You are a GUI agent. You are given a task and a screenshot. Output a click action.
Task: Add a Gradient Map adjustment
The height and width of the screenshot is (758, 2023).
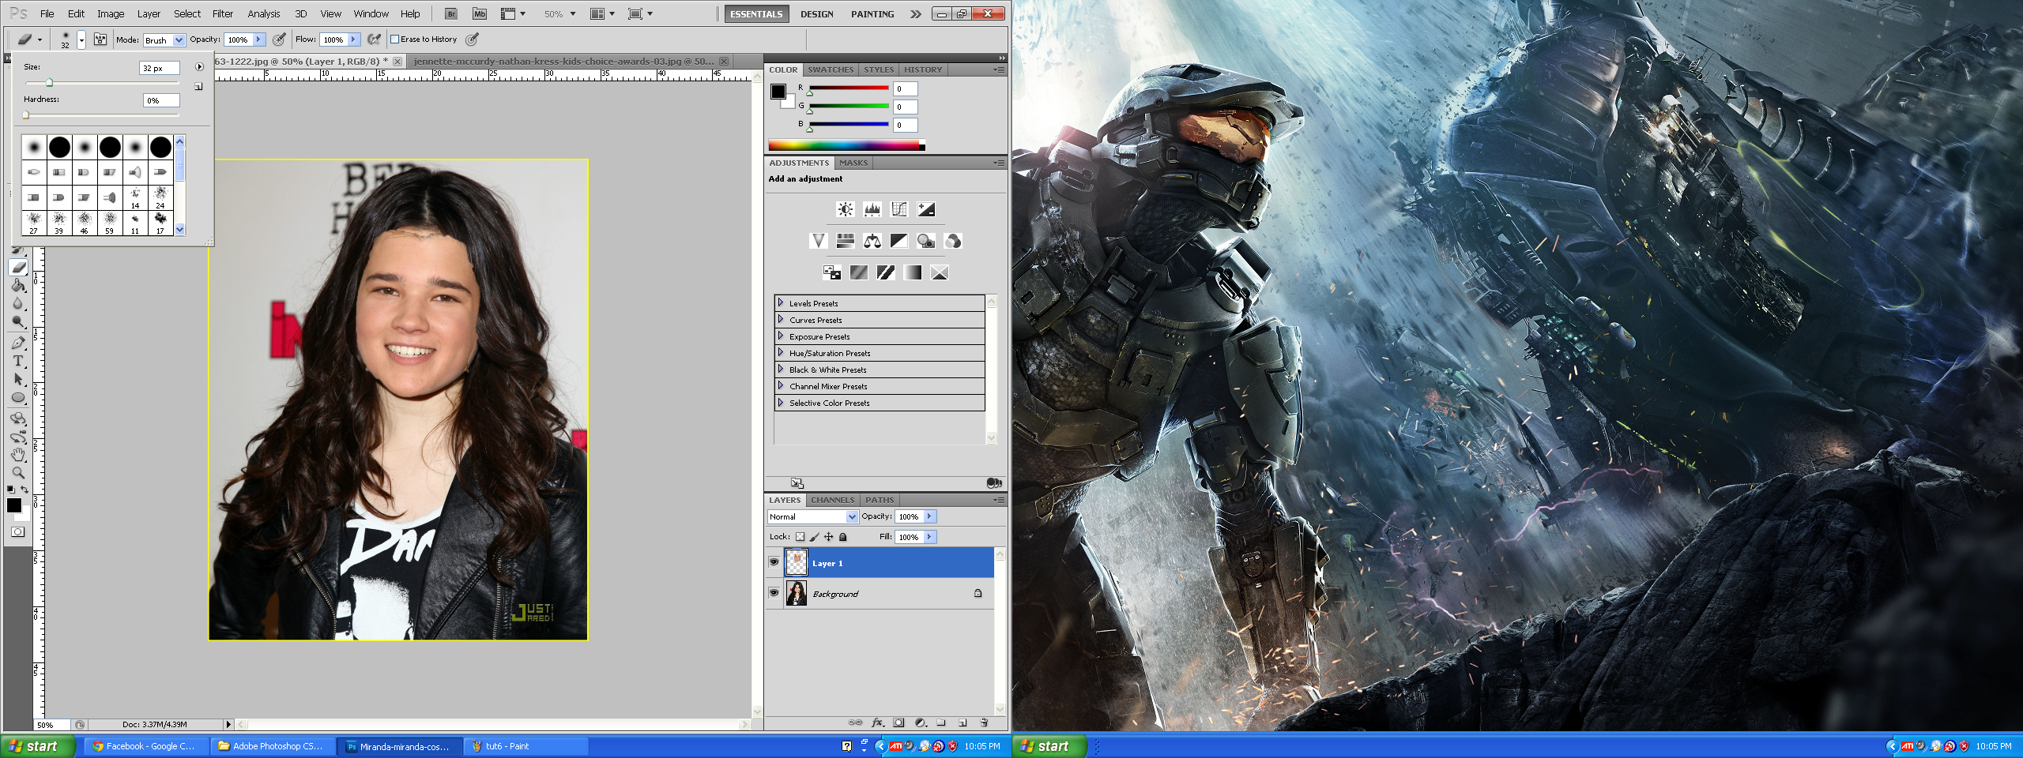[913, 272]
